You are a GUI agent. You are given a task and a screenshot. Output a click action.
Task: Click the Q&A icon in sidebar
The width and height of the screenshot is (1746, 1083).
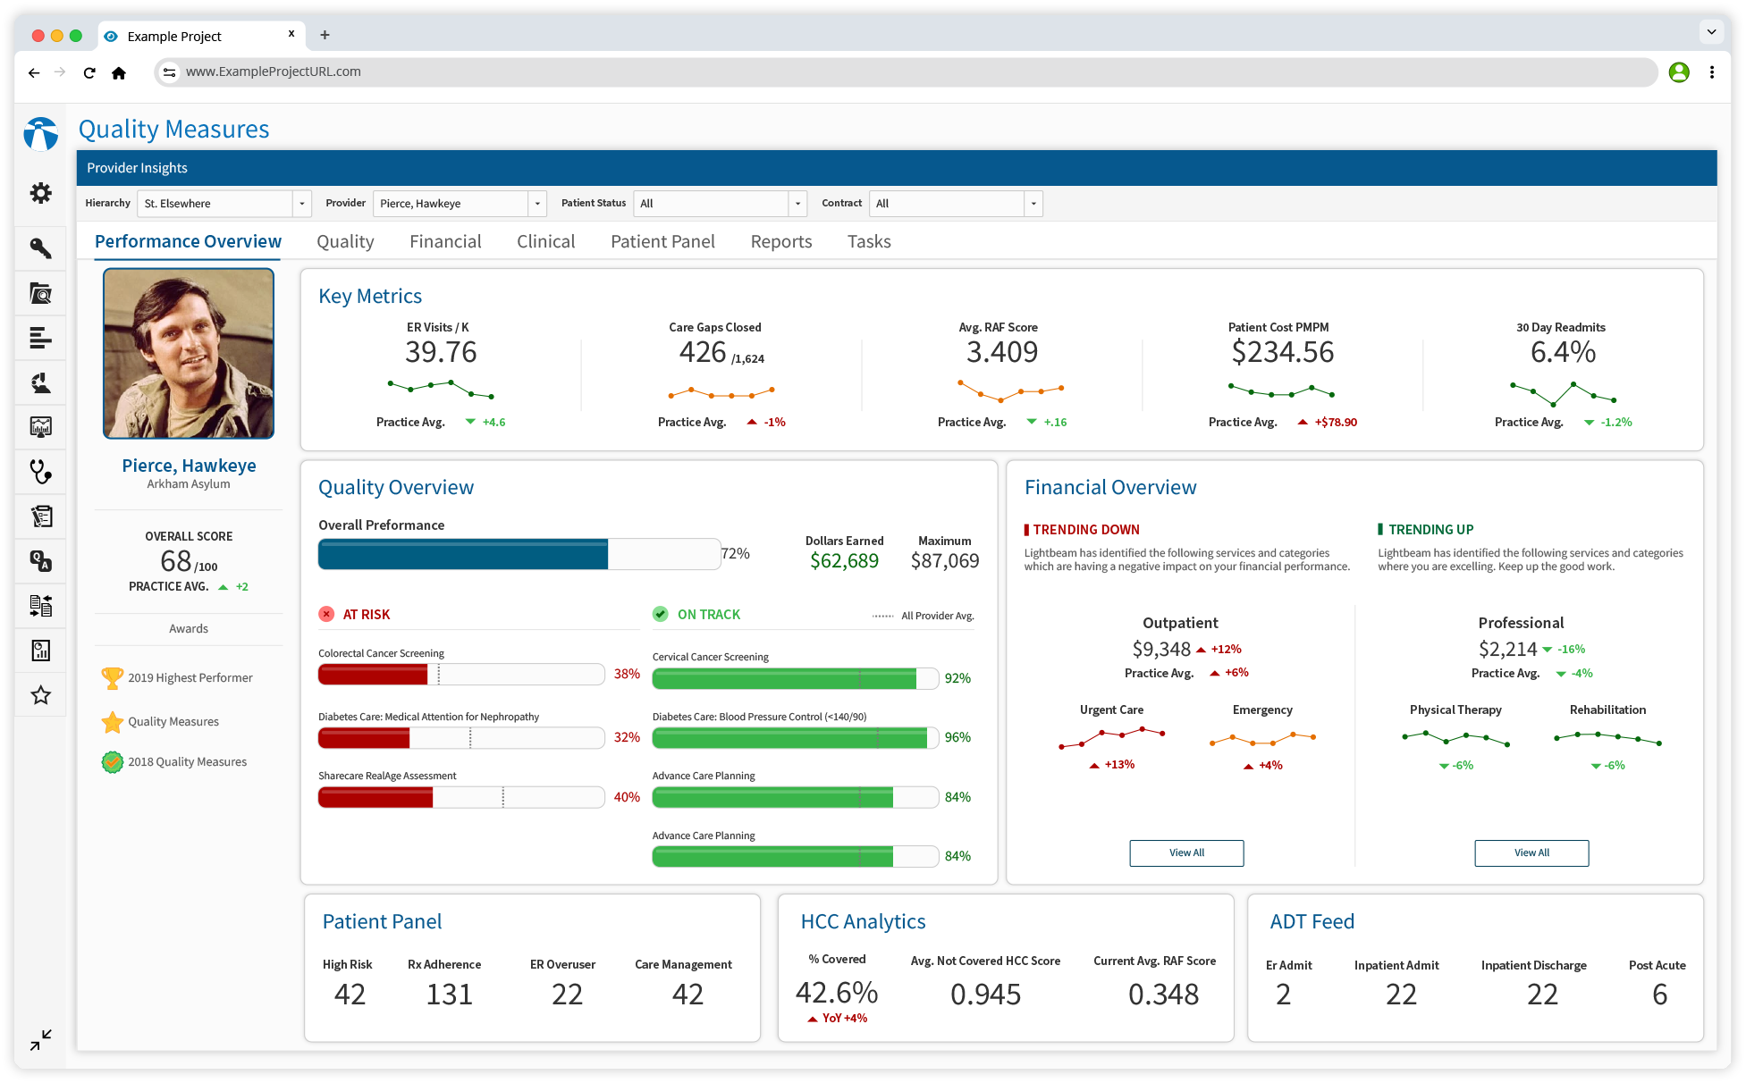coord(40,561)
